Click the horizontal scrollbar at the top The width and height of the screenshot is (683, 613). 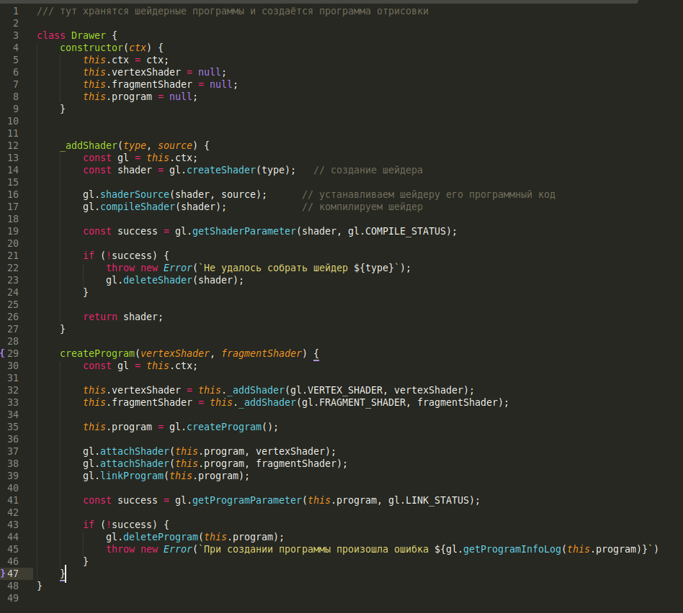click(319, 1)
